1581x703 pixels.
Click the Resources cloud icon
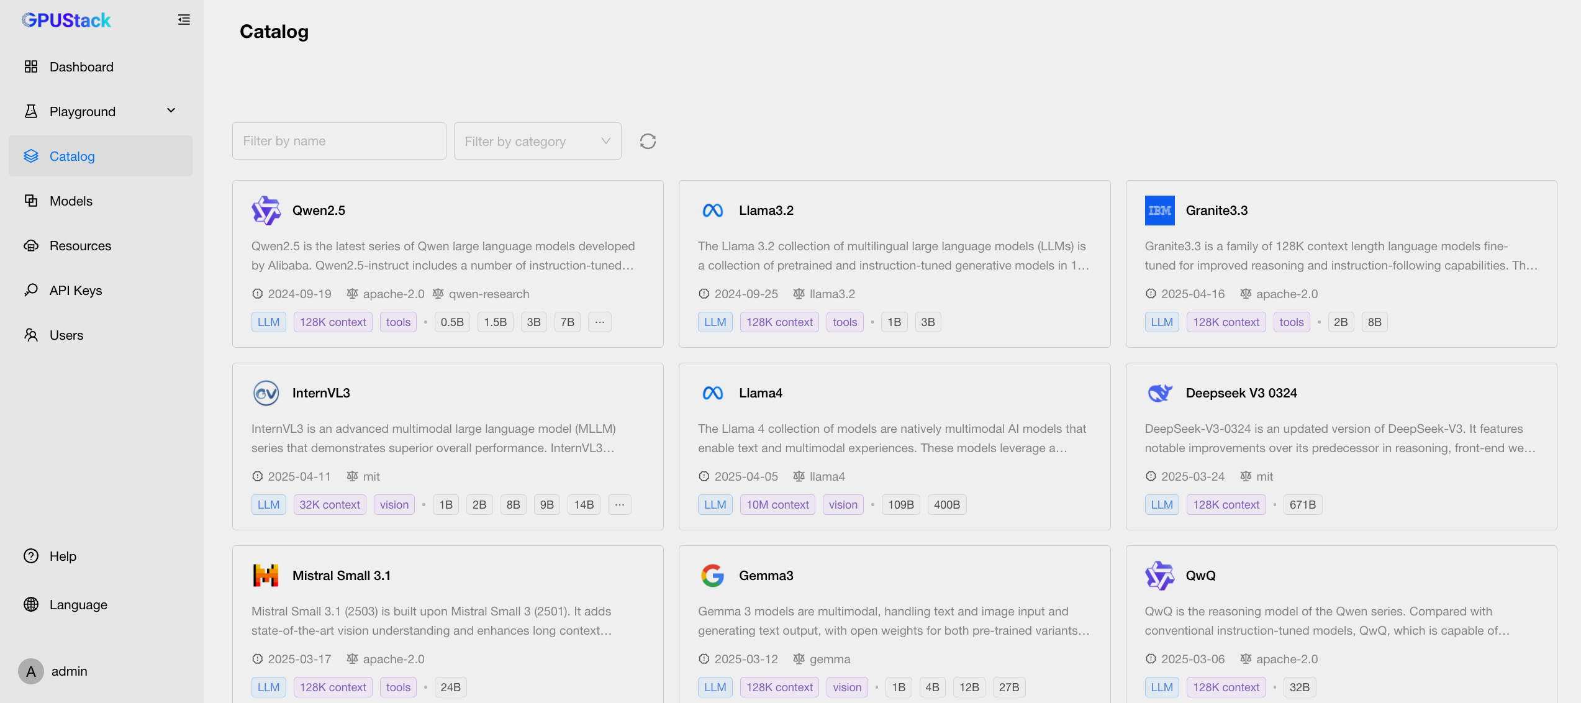[31, 245]
